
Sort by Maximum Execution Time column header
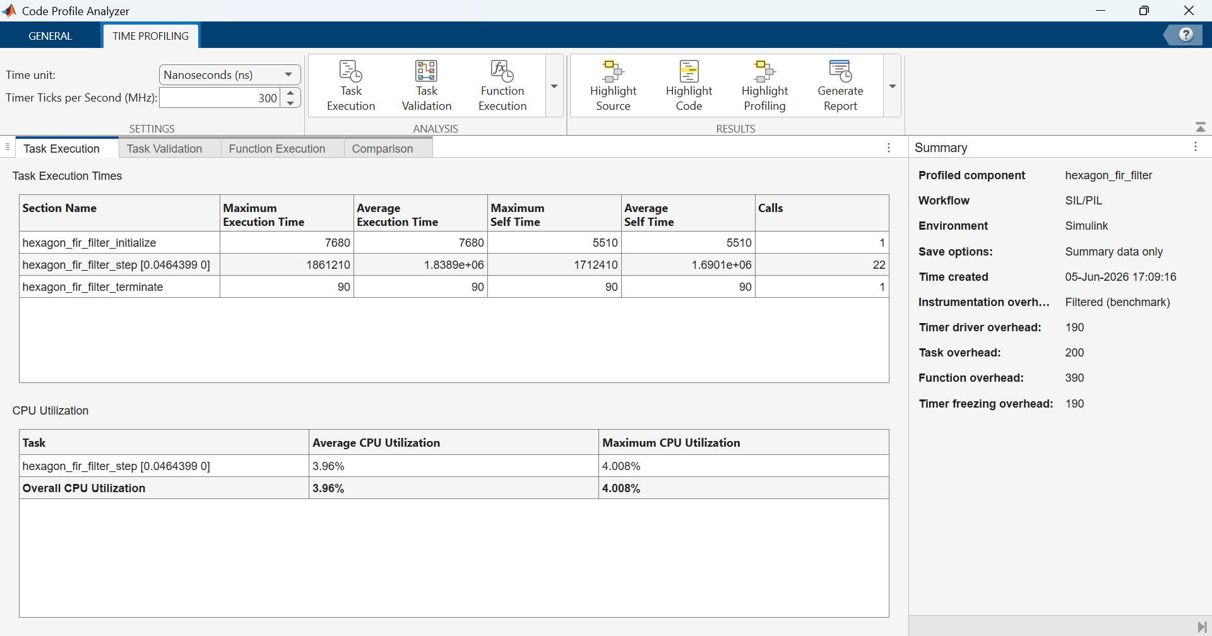(287, 213)
